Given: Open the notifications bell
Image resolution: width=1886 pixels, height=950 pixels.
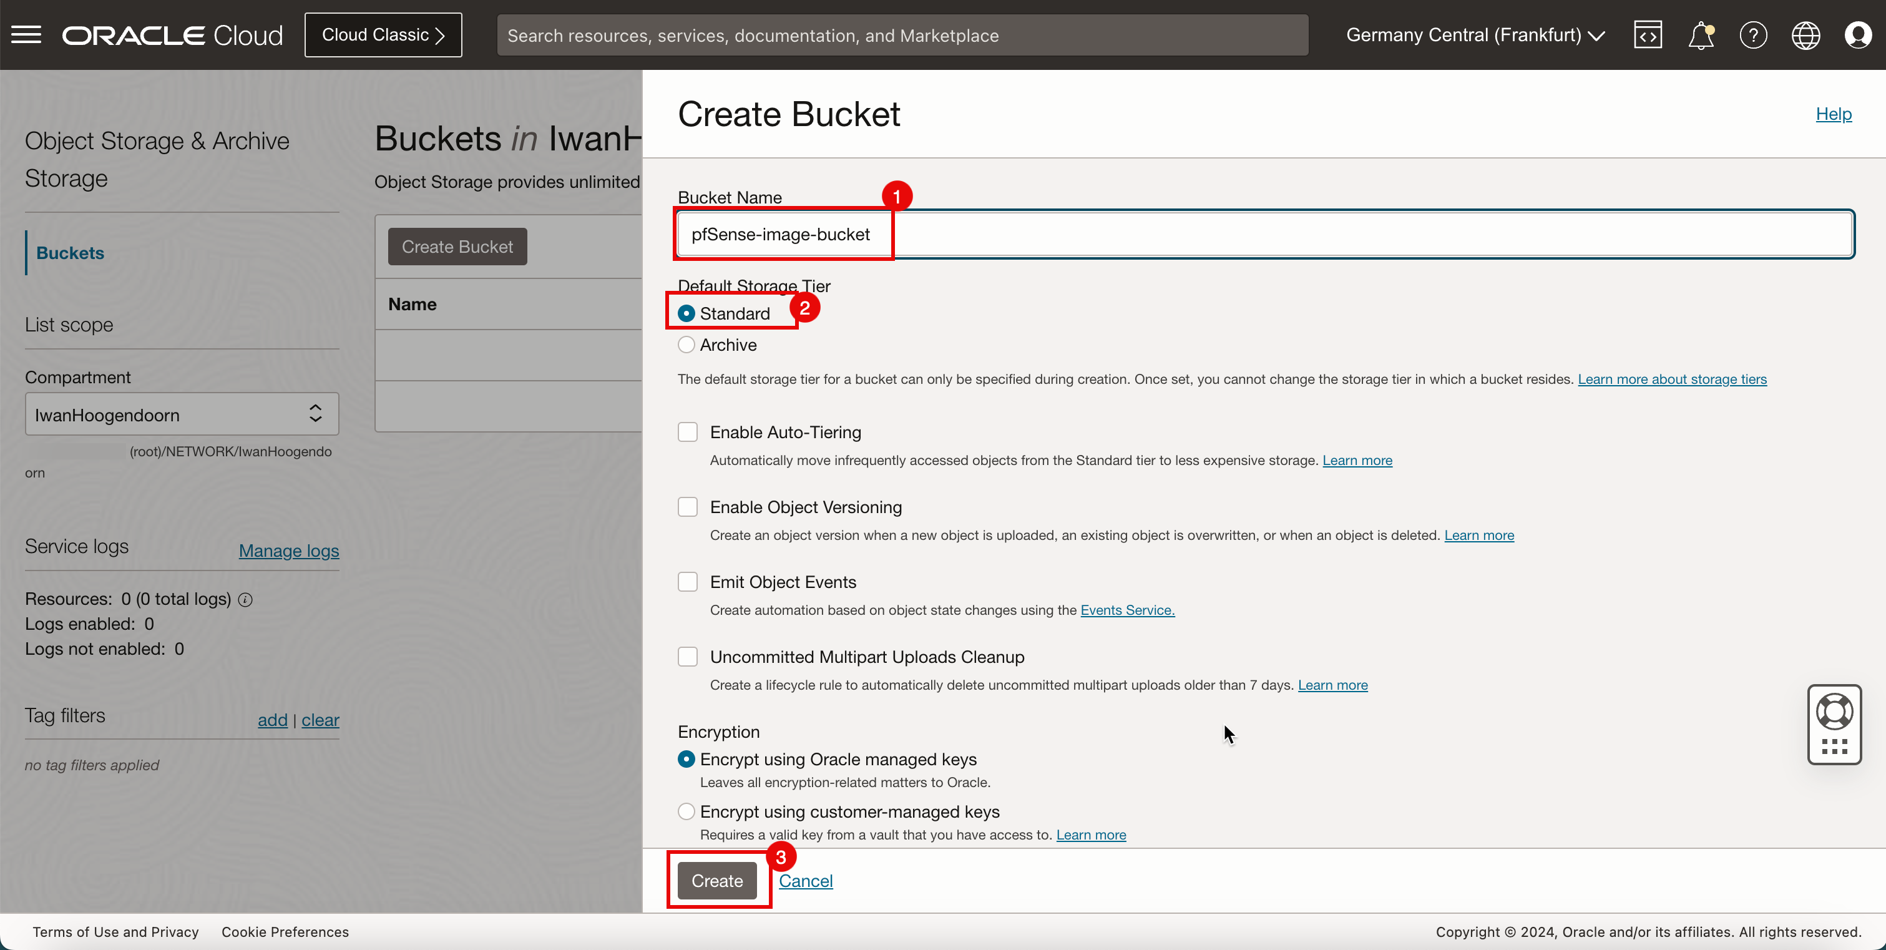Looking at the screenshot, I should (1700, 34).
